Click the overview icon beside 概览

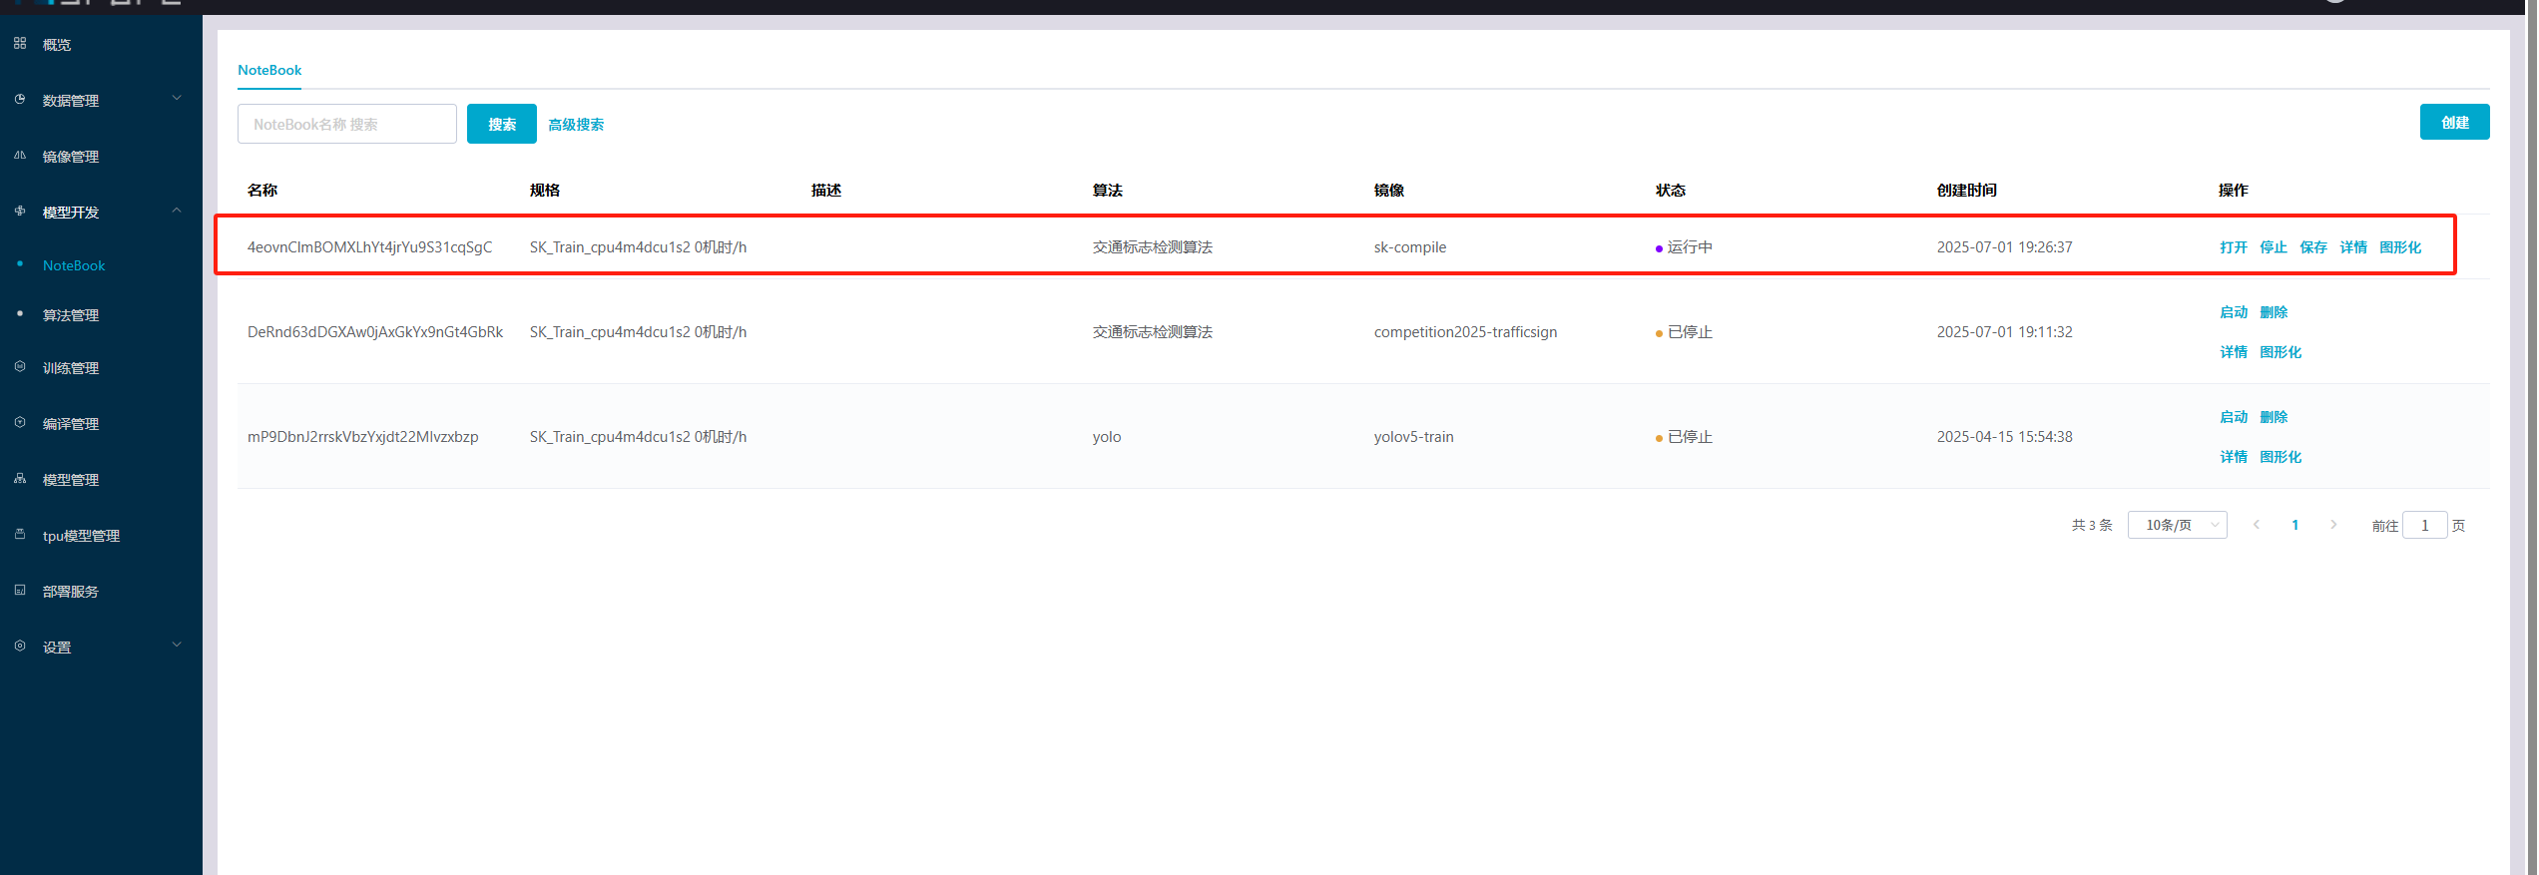tap(20, 44)
